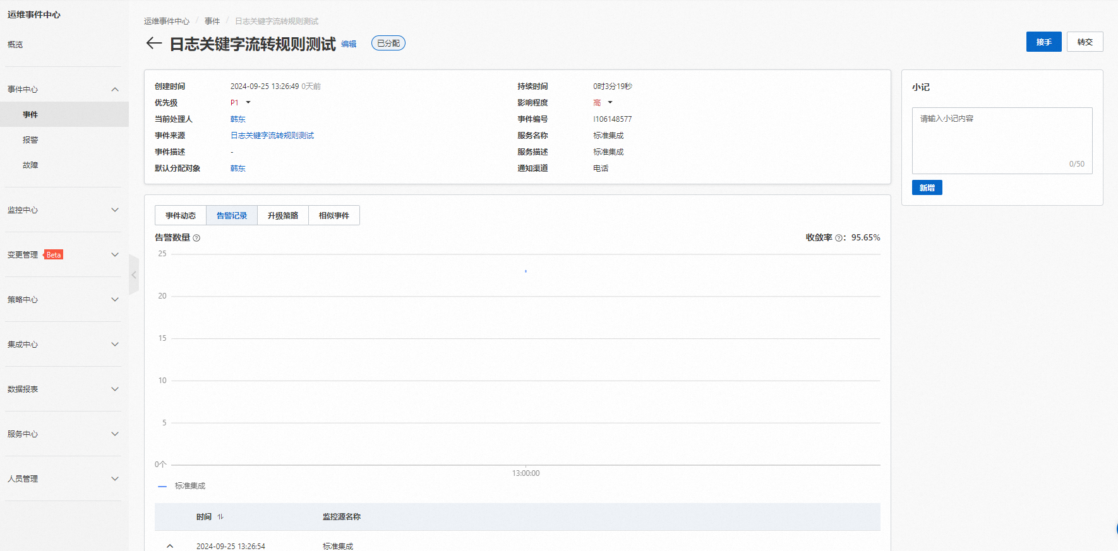
Task: Toggle the 标准集成 chart legend item
Action: tap(182, 486)
